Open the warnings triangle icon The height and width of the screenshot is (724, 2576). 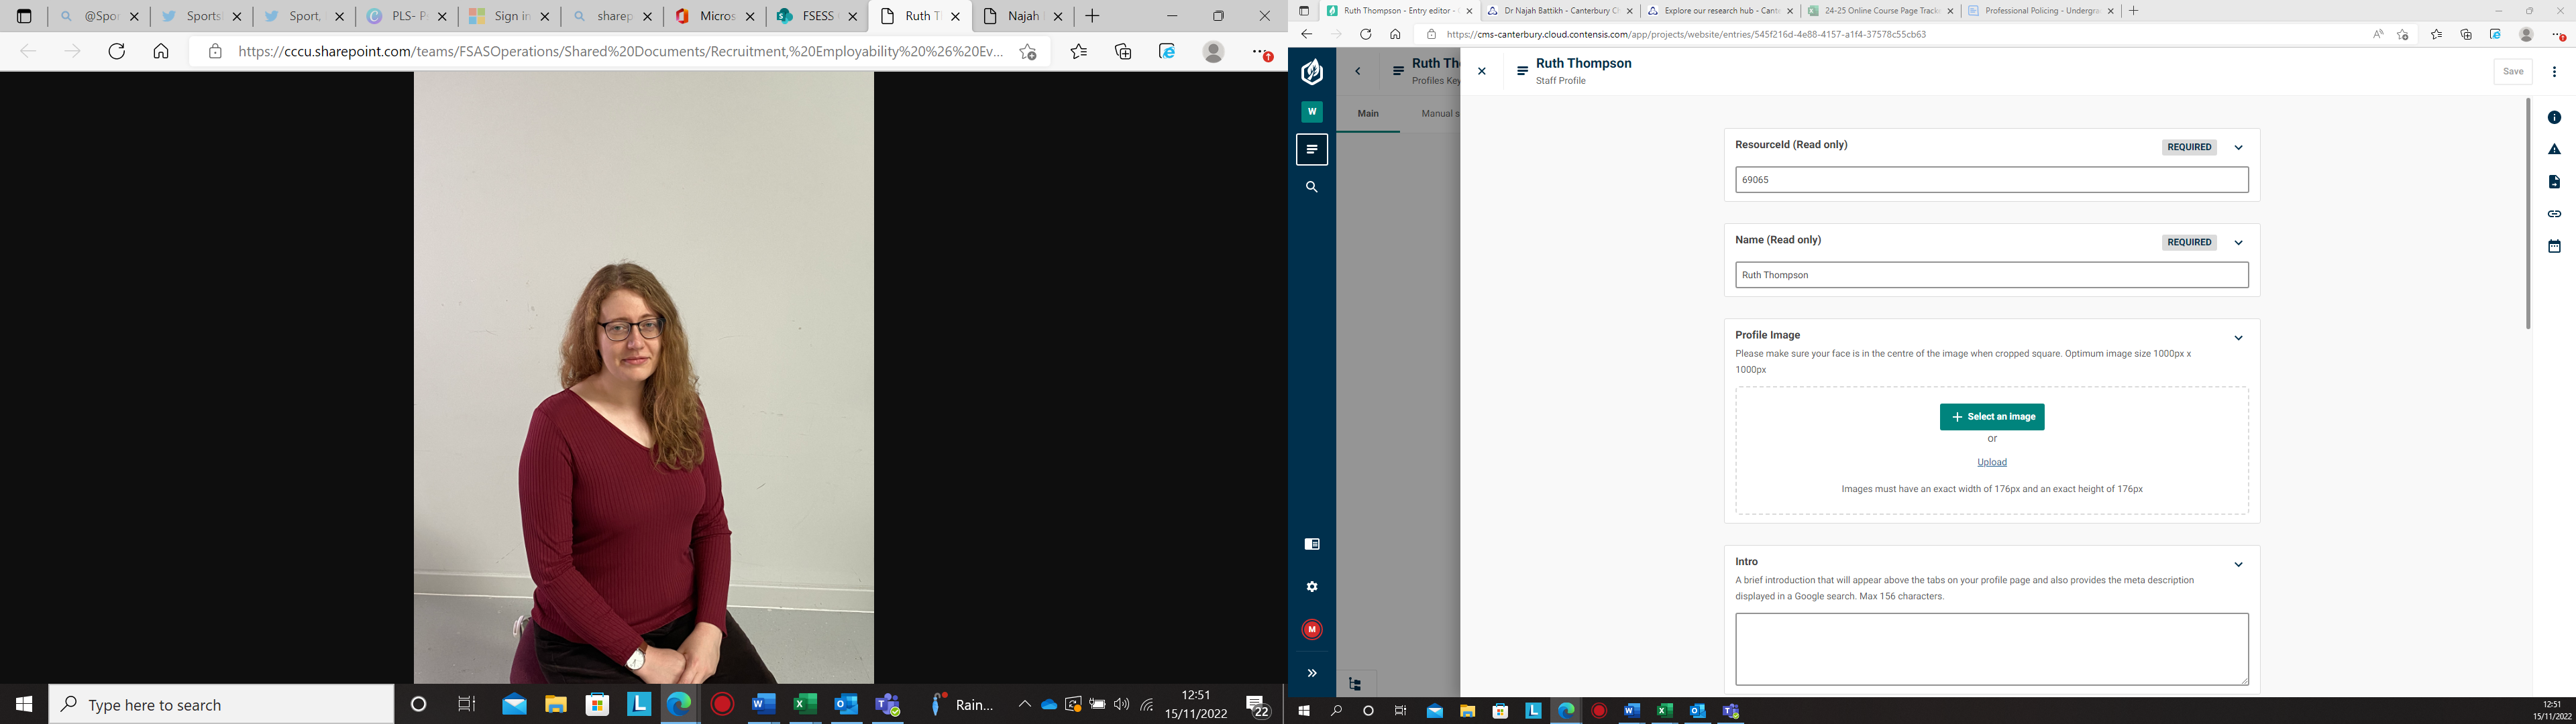coord(2554,150)
